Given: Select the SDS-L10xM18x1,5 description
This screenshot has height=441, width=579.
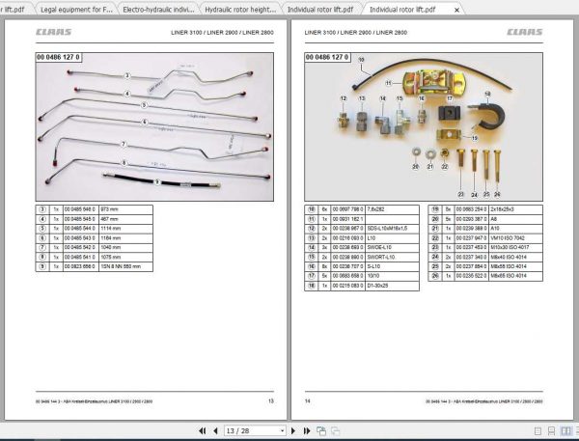Looking at the screenshot, I should point(392,229).
